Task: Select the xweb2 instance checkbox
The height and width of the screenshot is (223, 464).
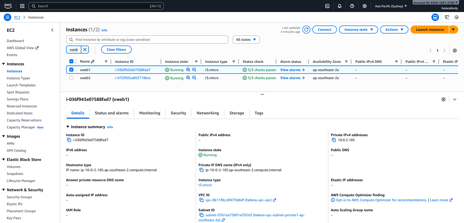Action: [71, 78]
